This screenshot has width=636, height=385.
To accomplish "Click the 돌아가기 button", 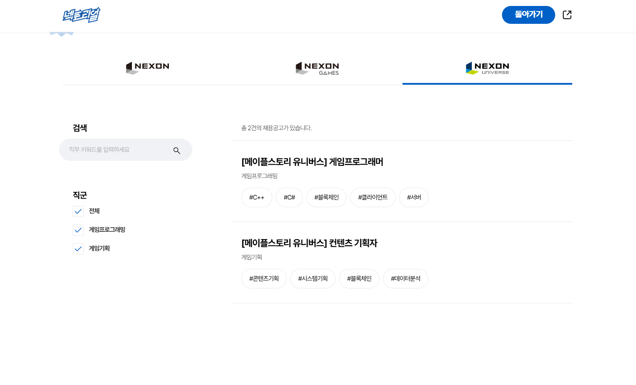I will point(528,15).
